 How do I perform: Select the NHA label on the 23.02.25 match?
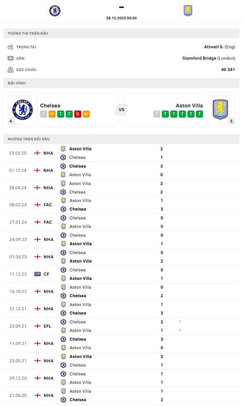click(x=48, y=153)
